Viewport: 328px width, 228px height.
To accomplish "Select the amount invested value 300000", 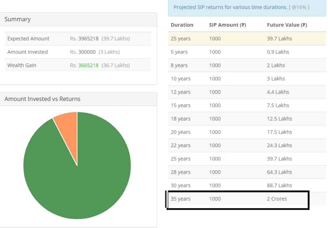I will click(x=87, y=52).
